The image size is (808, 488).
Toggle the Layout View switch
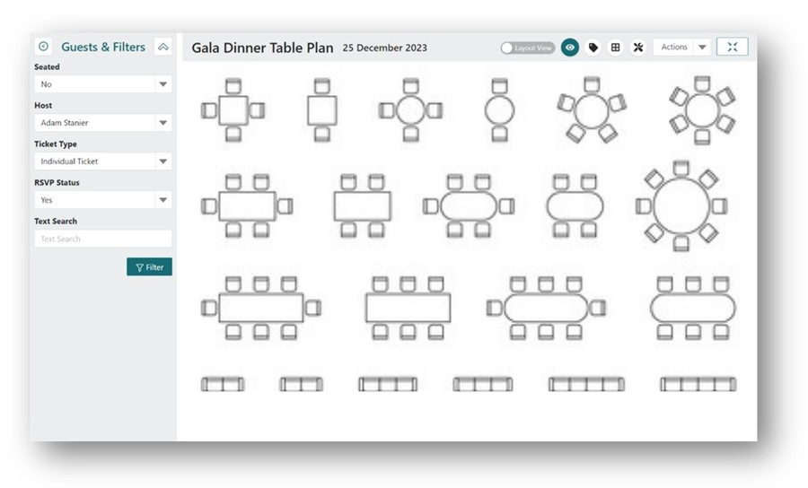coord(528,48)
